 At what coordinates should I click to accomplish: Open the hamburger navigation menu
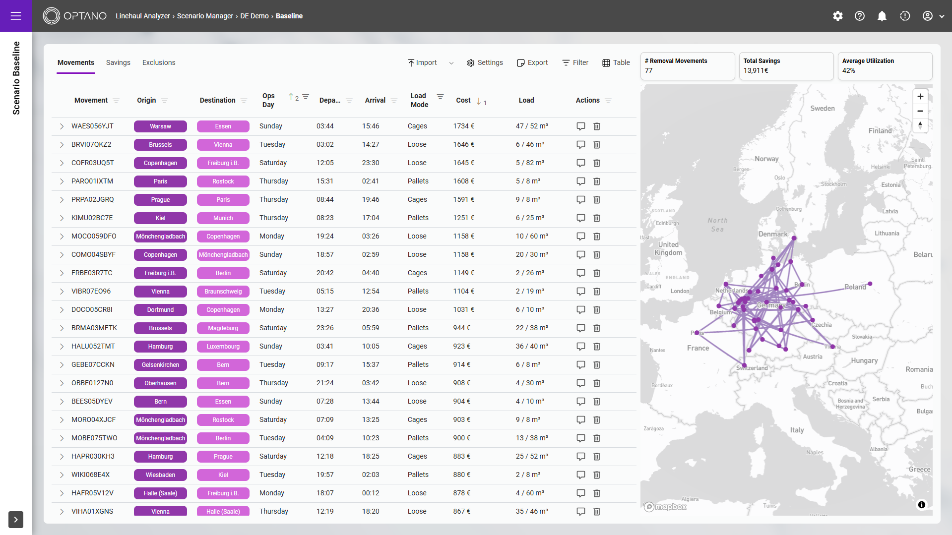click(x=16, y=16)
